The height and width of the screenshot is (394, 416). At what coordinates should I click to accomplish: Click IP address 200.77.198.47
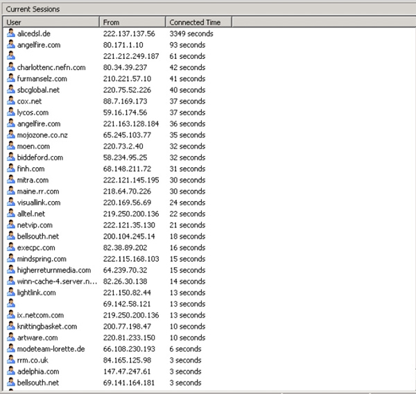point(127,326)
